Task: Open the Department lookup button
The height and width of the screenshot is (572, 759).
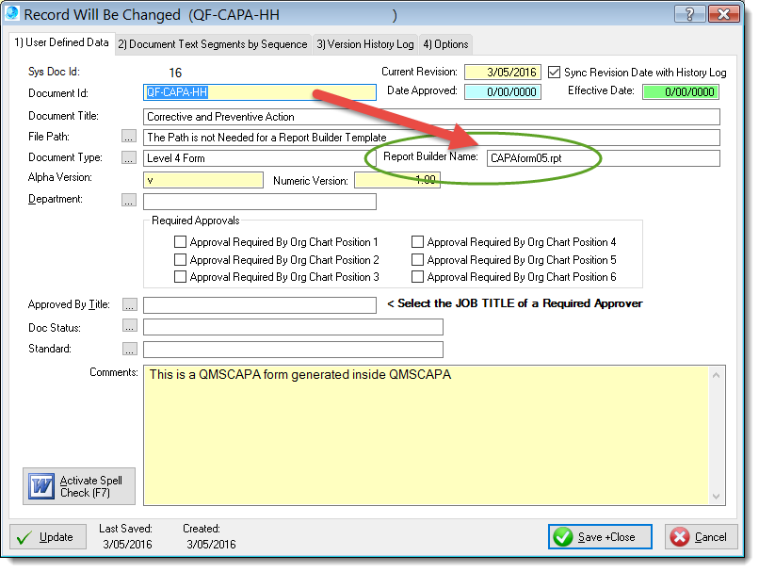Action: pos(130,200)
